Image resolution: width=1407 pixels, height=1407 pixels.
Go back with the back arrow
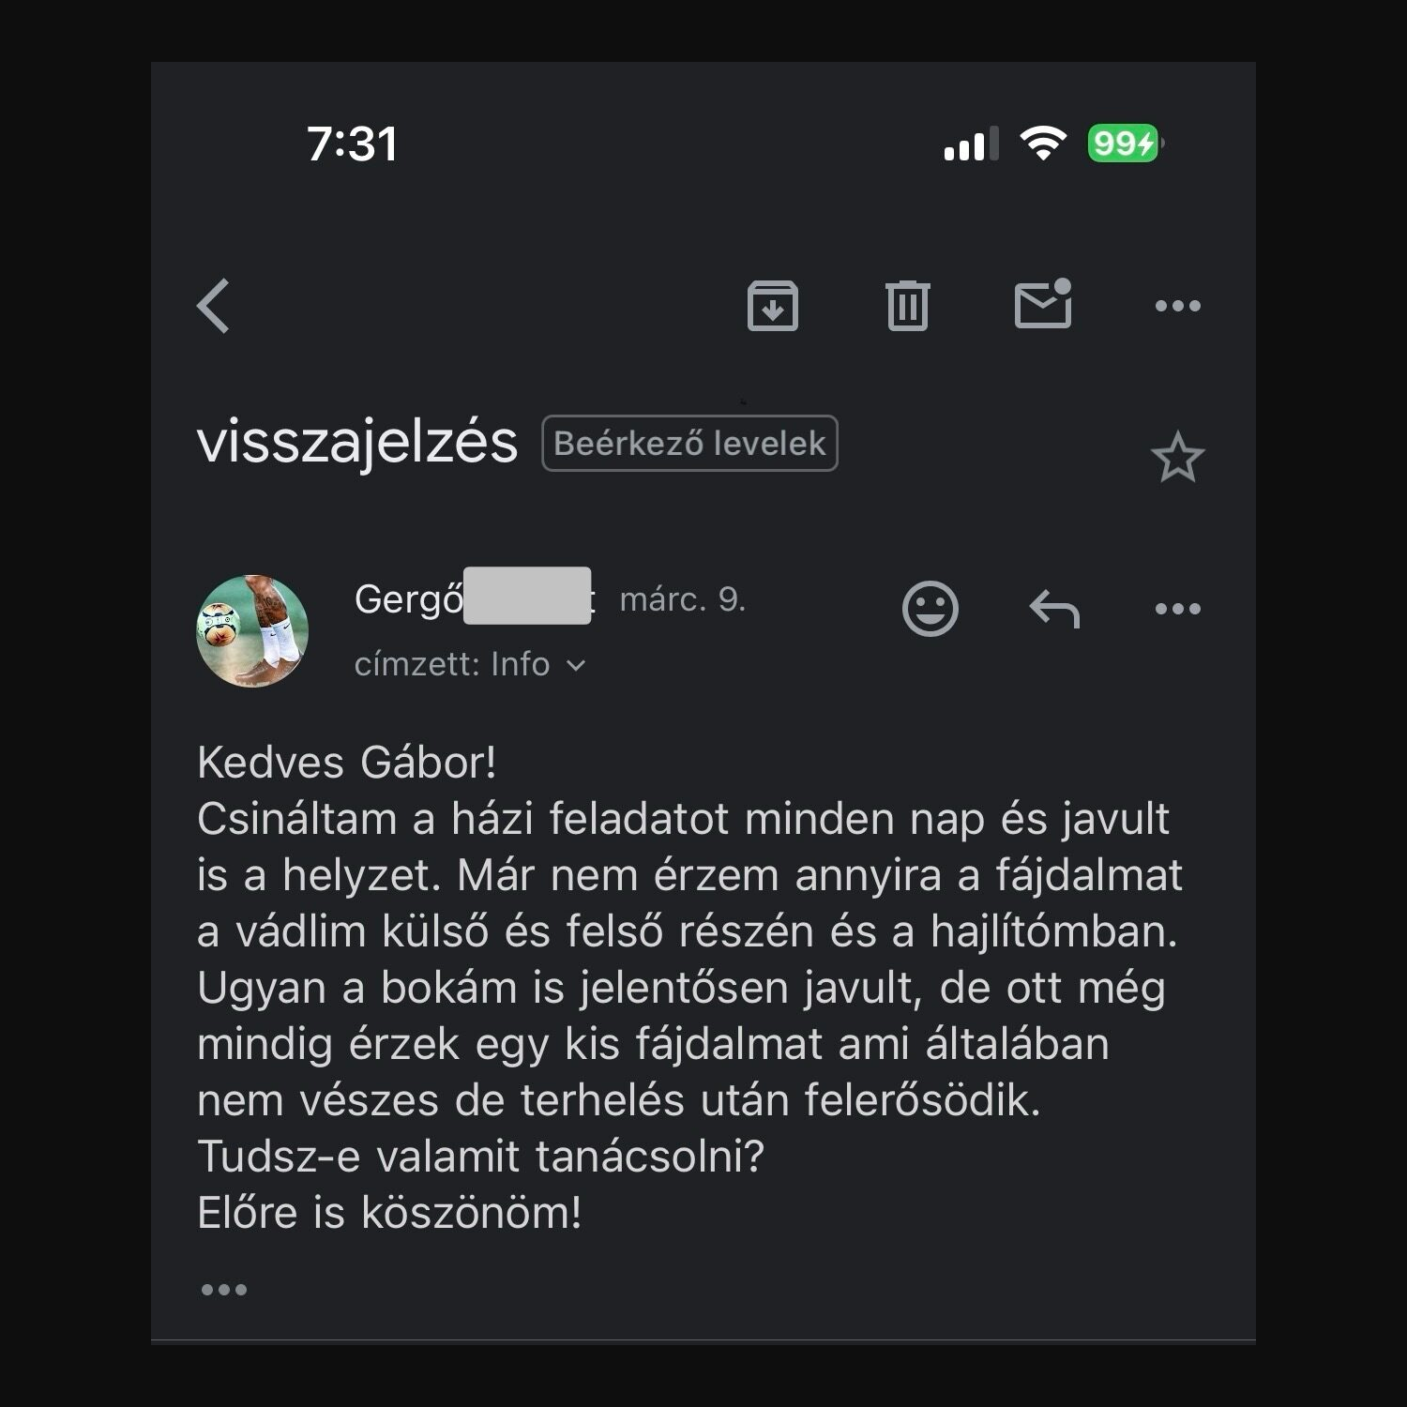[213, 306]
